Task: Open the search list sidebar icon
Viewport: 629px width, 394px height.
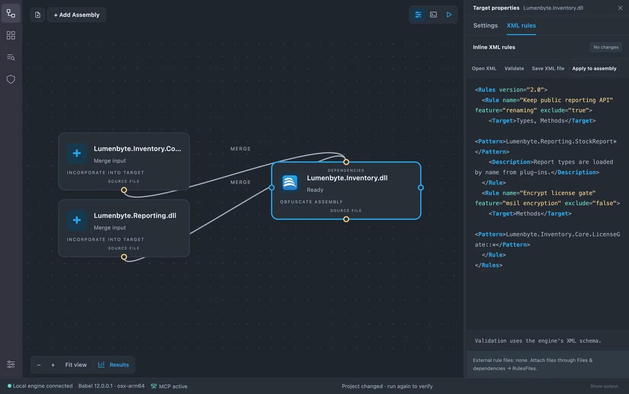Action: tap(11, 57)
